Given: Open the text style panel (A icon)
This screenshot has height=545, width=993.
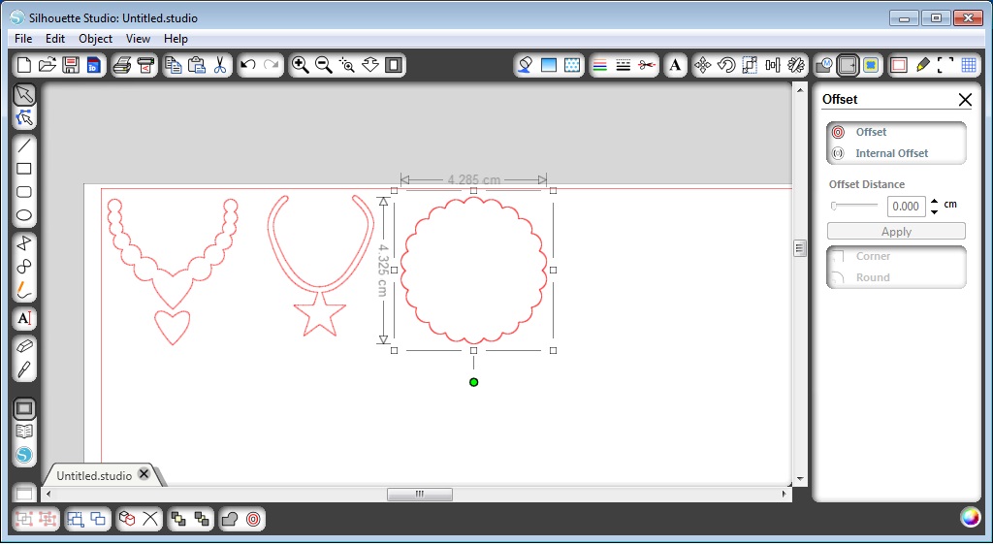Looking at the screenshot, I should 675,65.
